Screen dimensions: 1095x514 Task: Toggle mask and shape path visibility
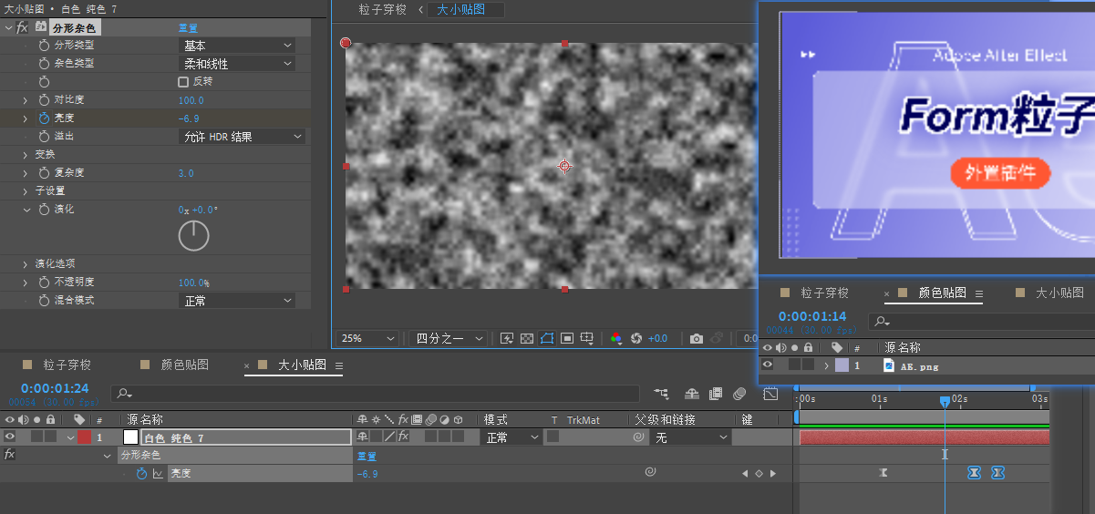coord(546,338)
